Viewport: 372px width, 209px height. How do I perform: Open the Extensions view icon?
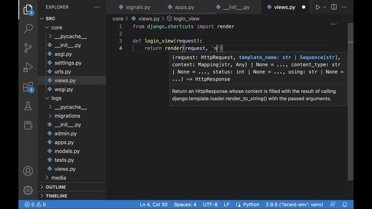coord(28,87)
